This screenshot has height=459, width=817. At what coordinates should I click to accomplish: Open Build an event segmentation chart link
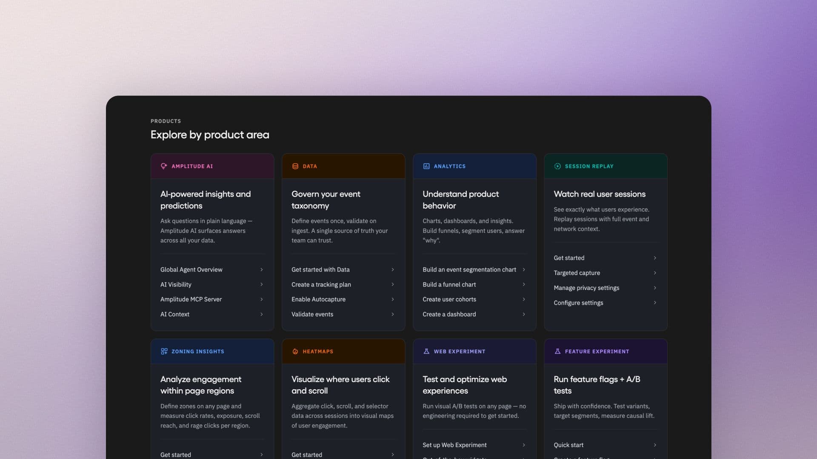point(474,269)
